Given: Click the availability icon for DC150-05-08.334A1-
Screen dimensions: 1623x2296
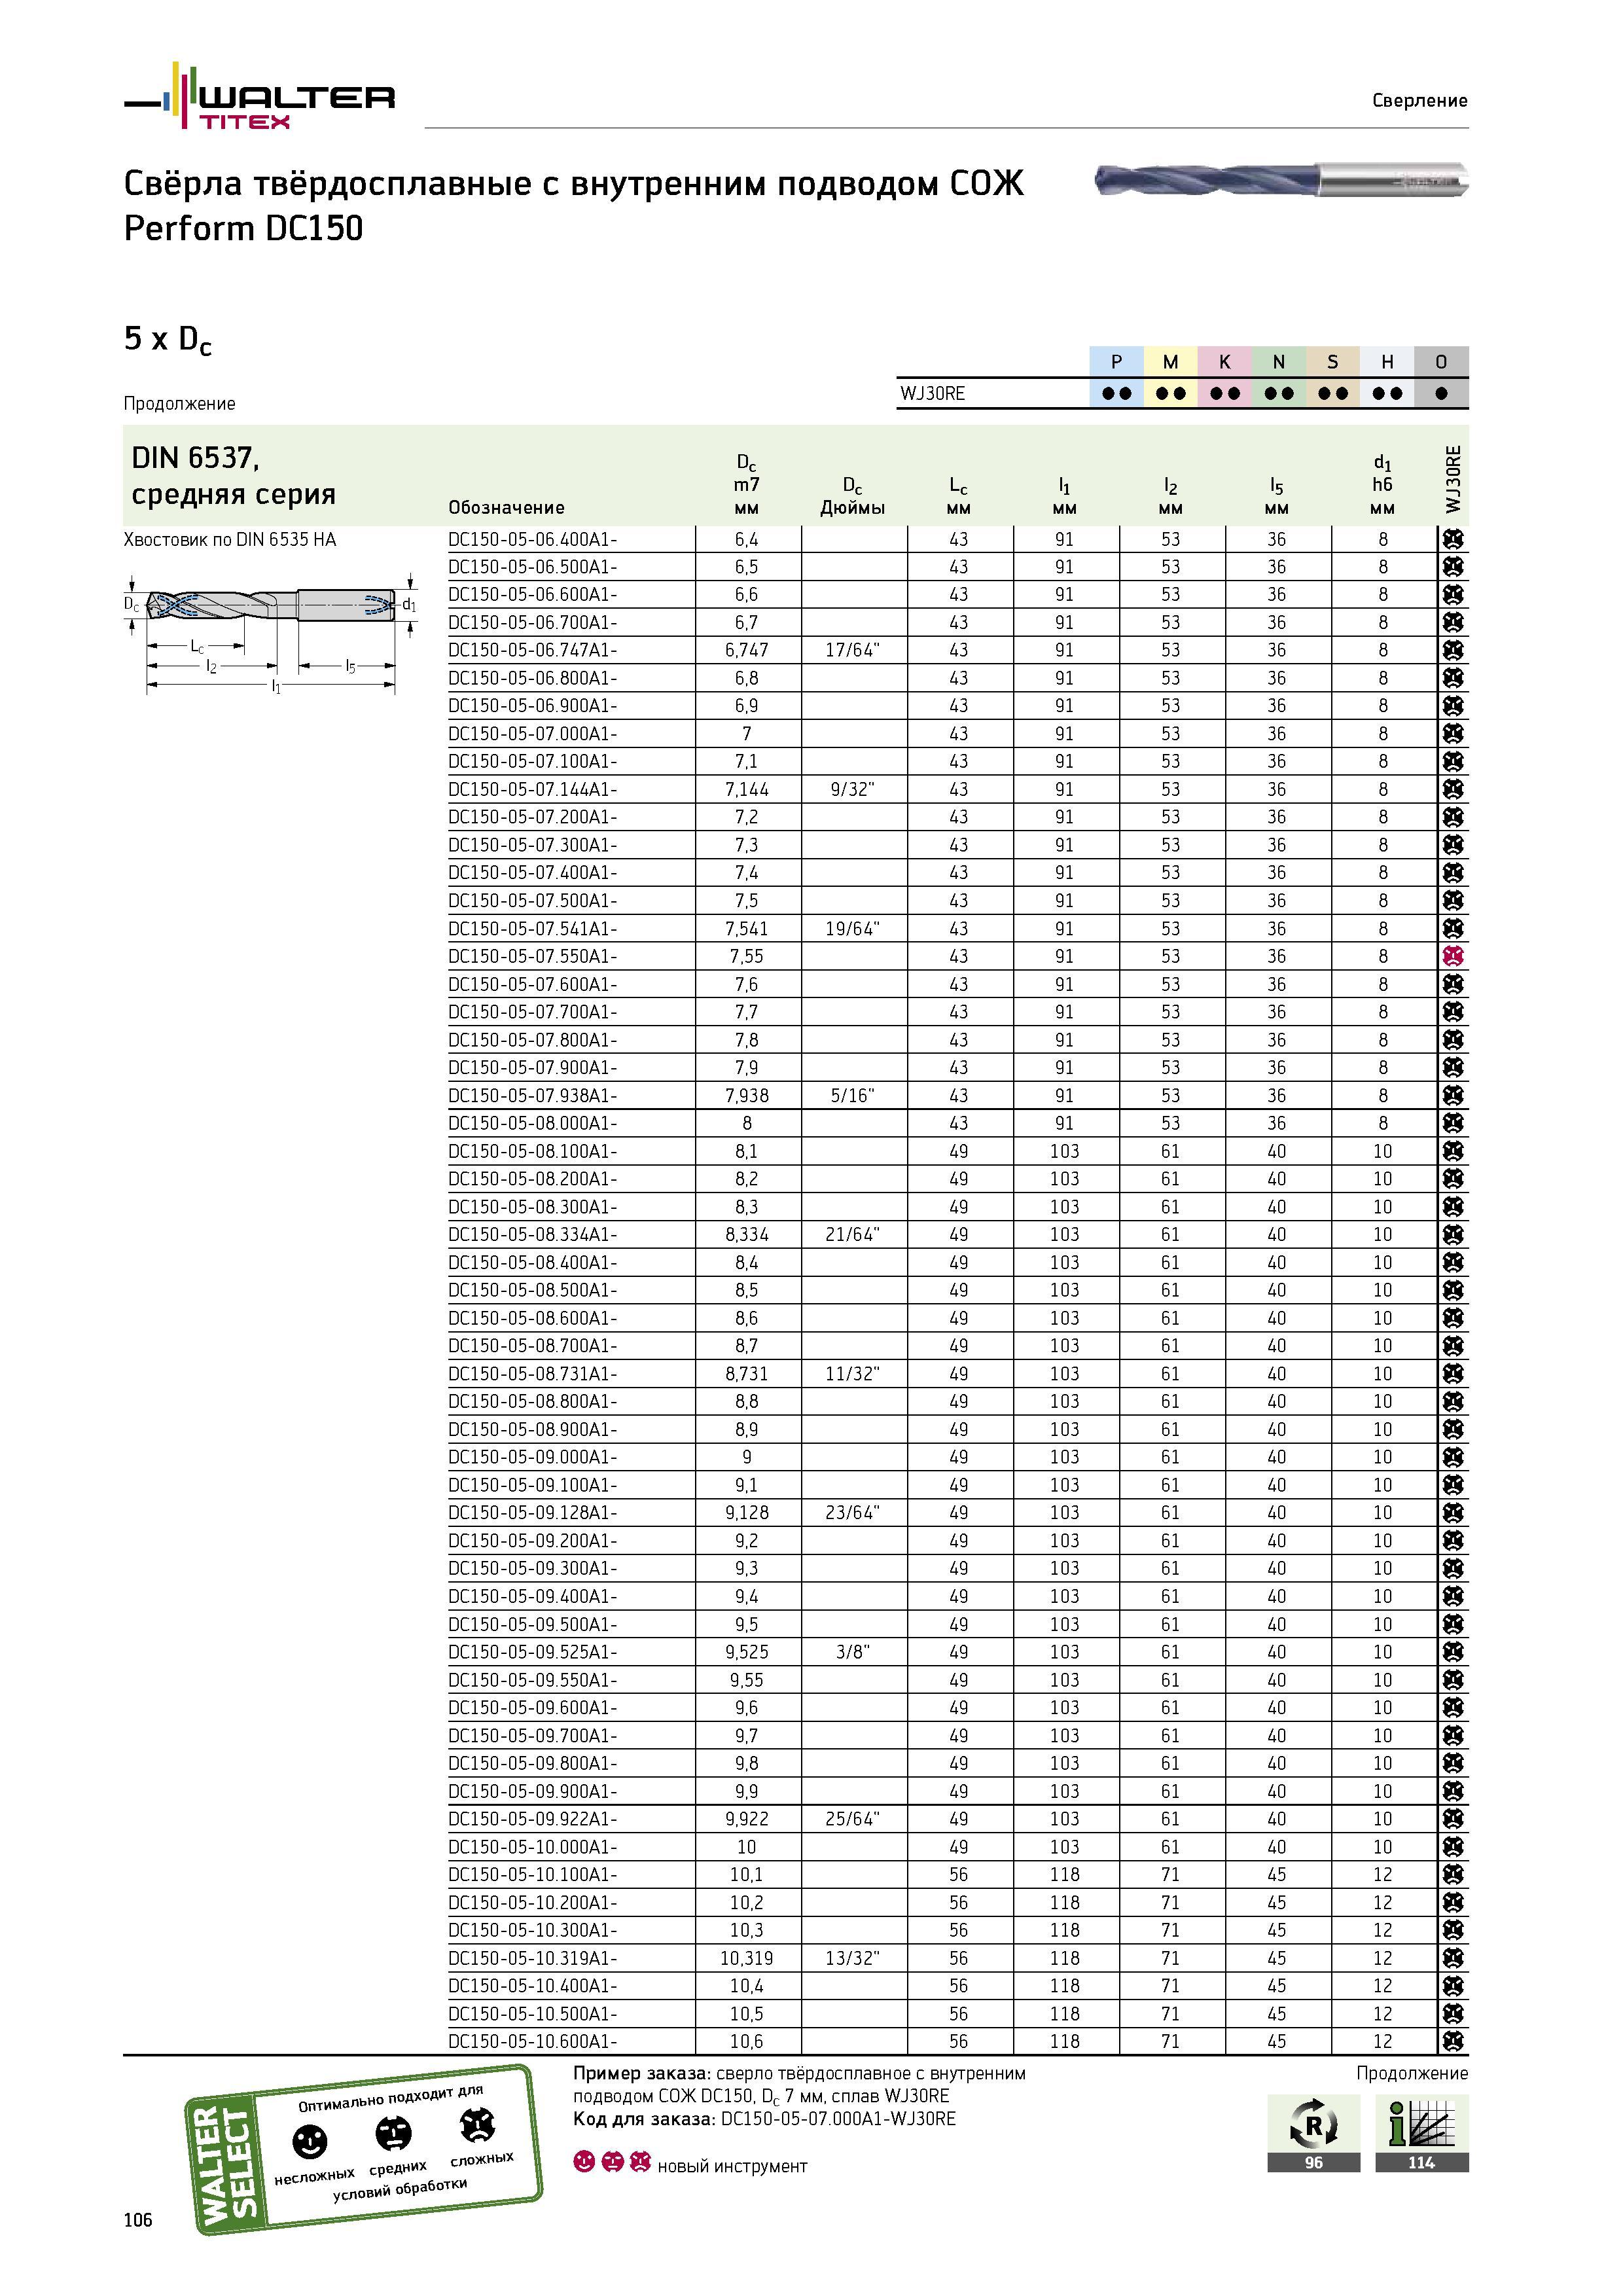Looking at the screenshot, I should [x=1453, y=1234].
